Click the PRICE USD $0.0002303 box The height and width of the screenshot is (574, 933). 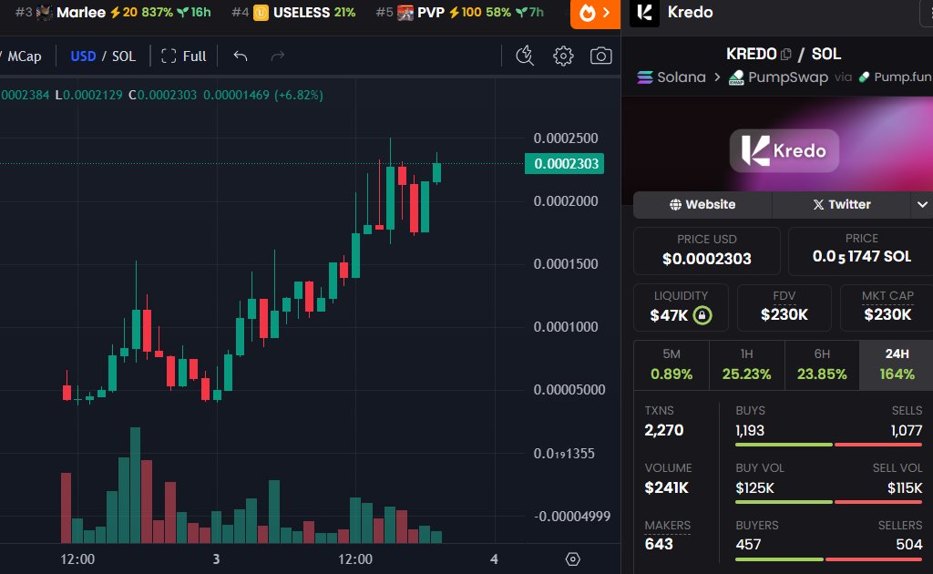point(707,251)
